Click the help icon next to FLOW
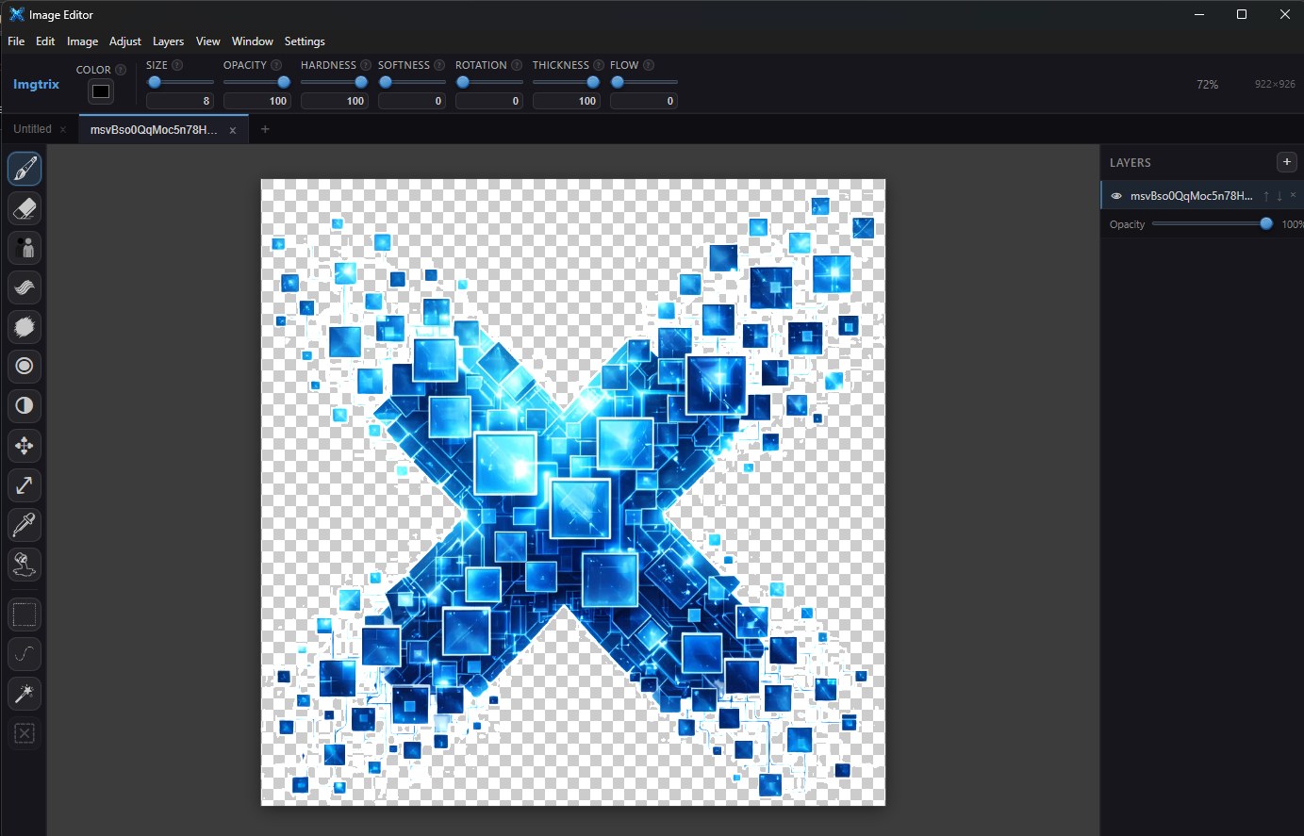Image resolution: width=1304 pixels, height=836 pixels. coord(649,65)
